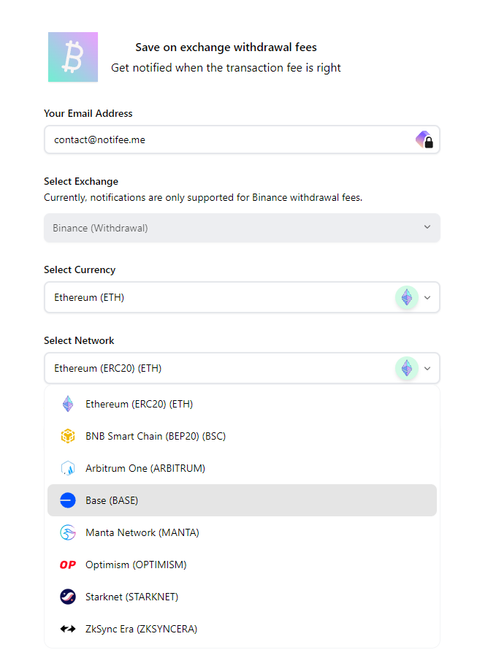Pick ZkSync Era (ZKSYNCERA) network option
The height and width of the screenshot is (658, 477).
pos(141,629)
